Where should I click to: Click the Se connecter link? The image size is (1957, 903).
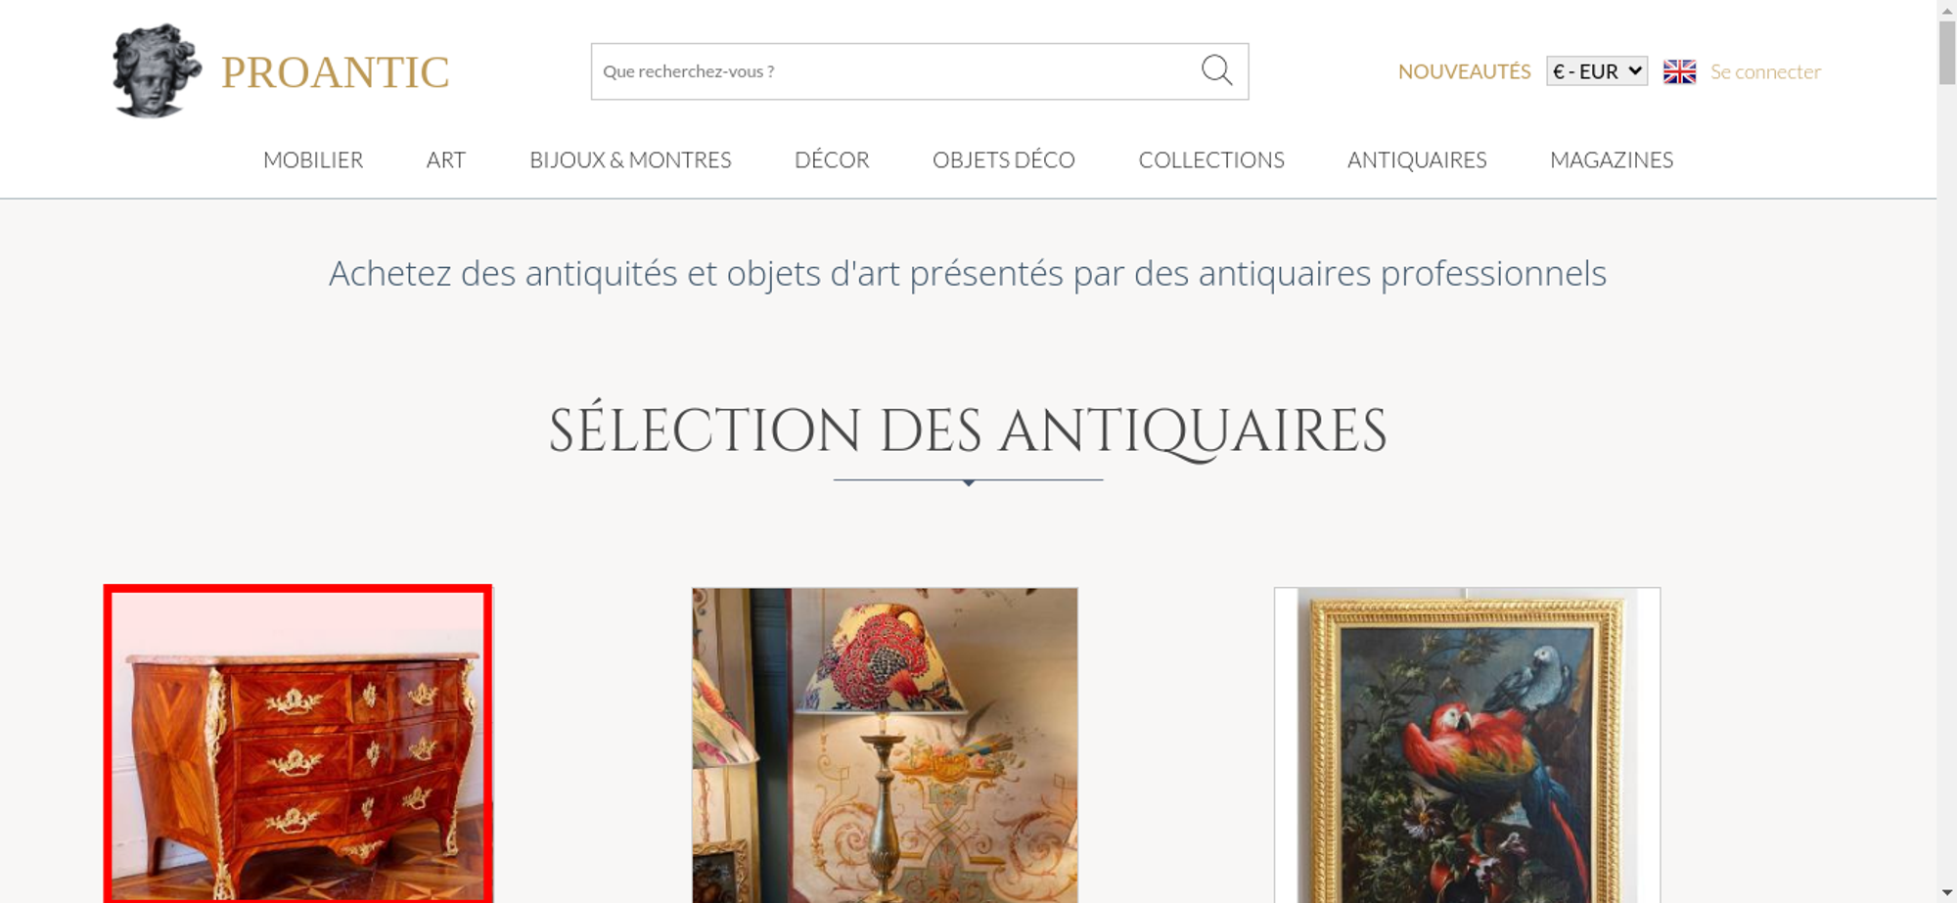pos(1765,71)
